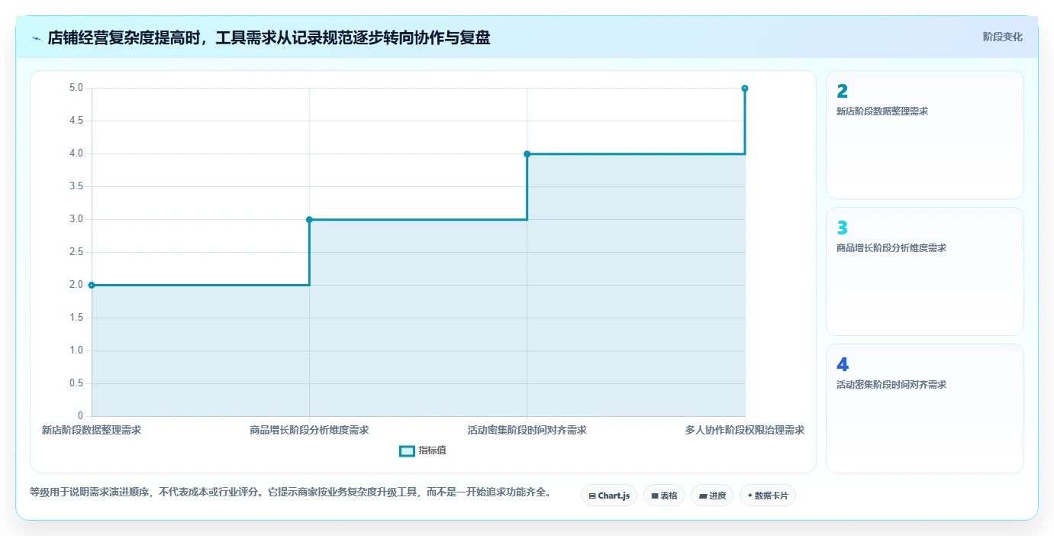
Task: Click the y-axis tick 5.0
Action: point(76,88)
